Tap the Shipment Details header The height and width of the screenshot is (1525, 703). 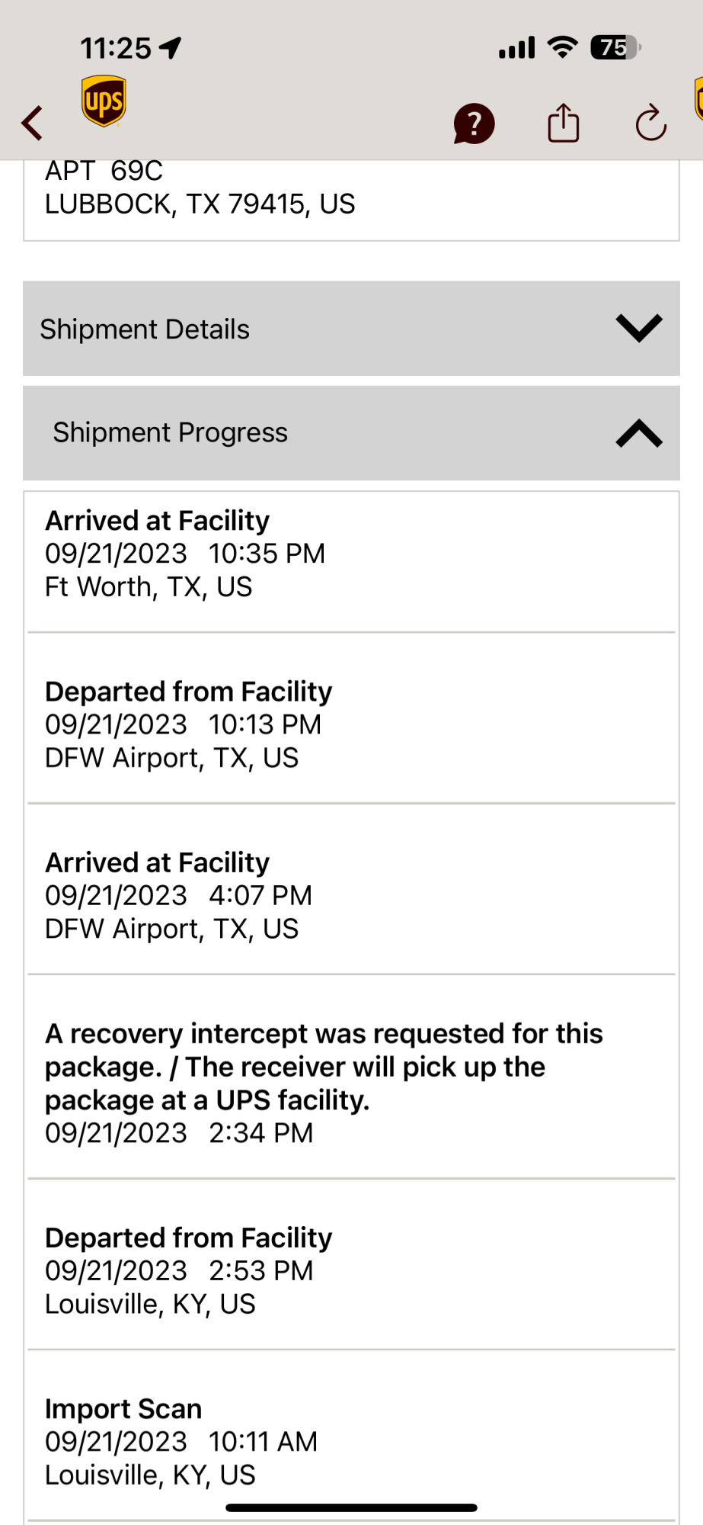pyautogui.click(x=145, y=329)
